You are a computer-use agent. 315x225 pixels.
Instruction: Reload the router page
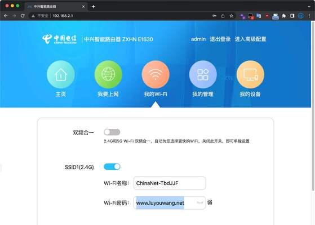point(23,16)
